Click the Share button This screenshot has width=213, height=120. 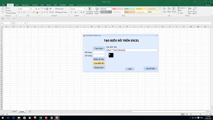pos(208,5)
